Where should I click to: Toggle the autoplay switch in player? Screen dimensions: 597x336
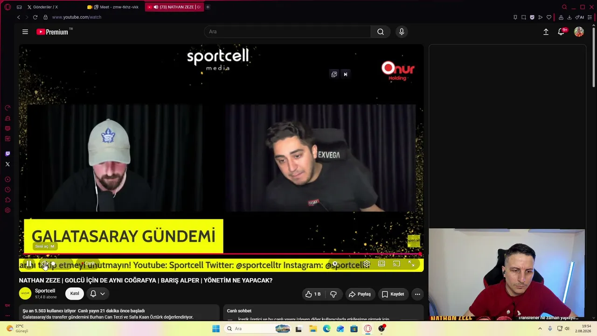(x=335, y=264)
